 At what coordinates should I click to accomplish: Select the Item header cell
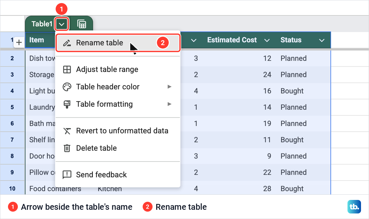coord(37,40)
